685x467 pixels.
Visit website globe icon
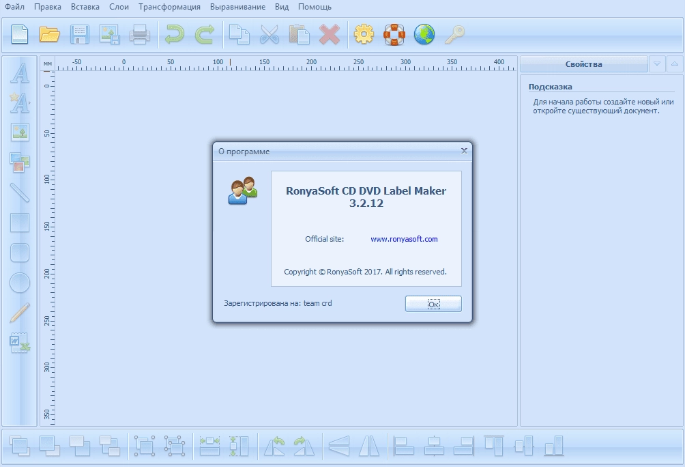424,34
